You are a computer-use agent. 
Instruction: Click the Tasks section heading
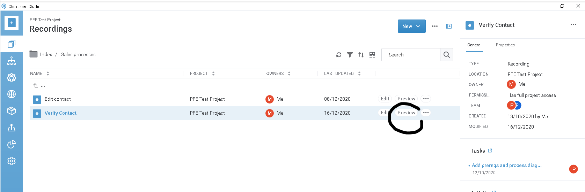(477, 151)
